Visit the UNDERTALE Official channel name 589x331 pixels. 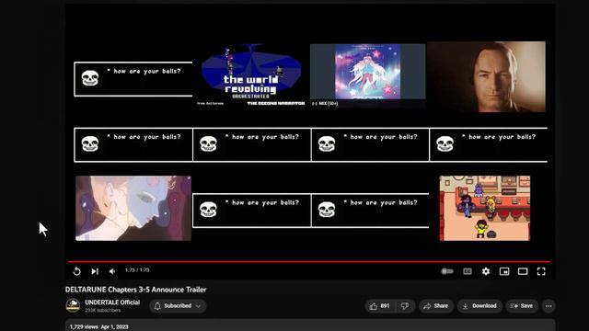click(x=112, y=302)
